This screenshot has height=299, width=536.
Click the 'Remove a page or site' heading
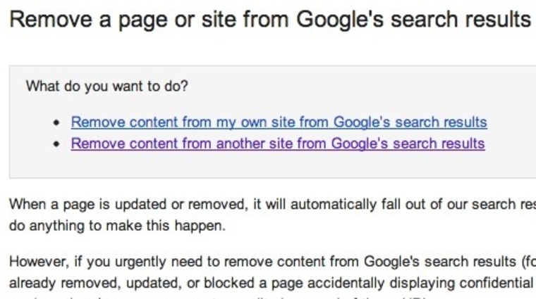click(x=269, y=20)
